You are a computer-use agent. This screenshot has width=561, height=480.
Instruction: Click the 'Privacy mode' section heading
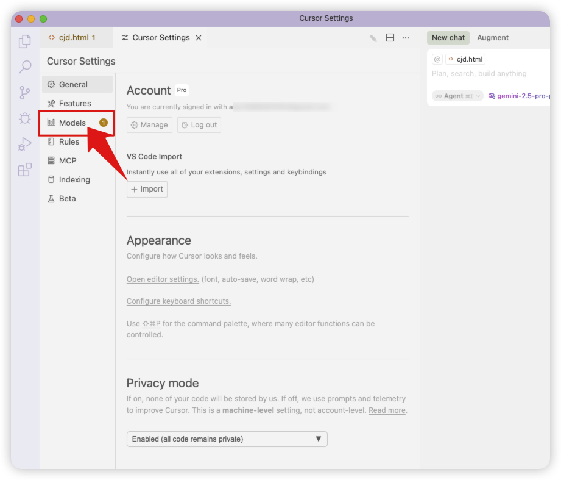coord(163,383)
